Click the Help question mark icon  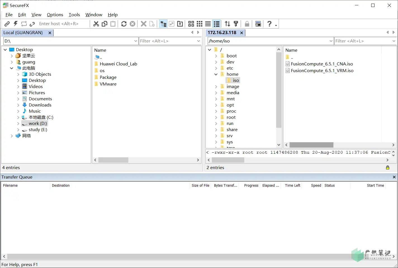coord(269,24)
